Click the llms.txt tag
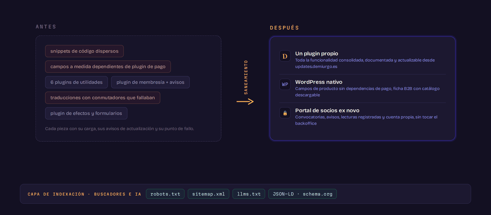The width and height of the screenshot is (491, 215). [x=249, y=194]
